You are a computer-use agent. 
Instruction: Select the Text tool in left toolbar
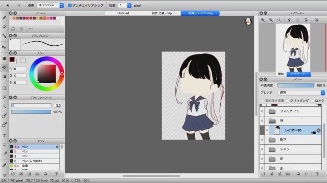point(4,136)
